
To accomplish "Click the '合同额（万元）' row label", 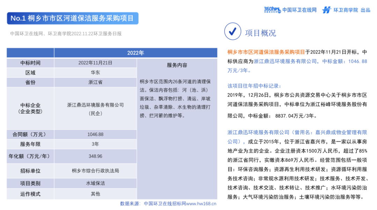I will point(30,134).
